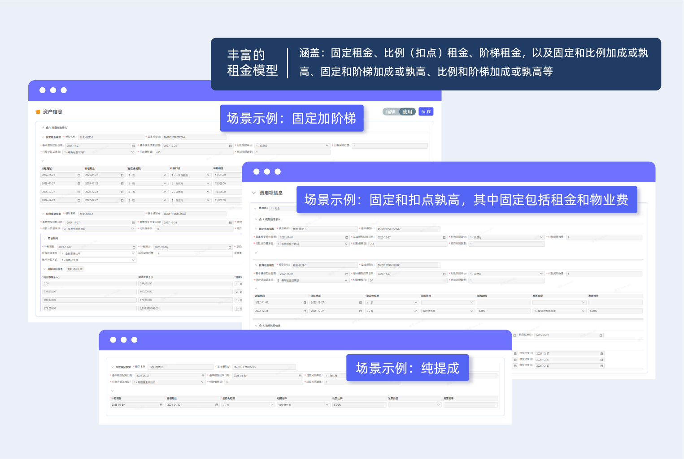Collapse 费用项 1 - 租金 section
684x459 pixels.
256,208
